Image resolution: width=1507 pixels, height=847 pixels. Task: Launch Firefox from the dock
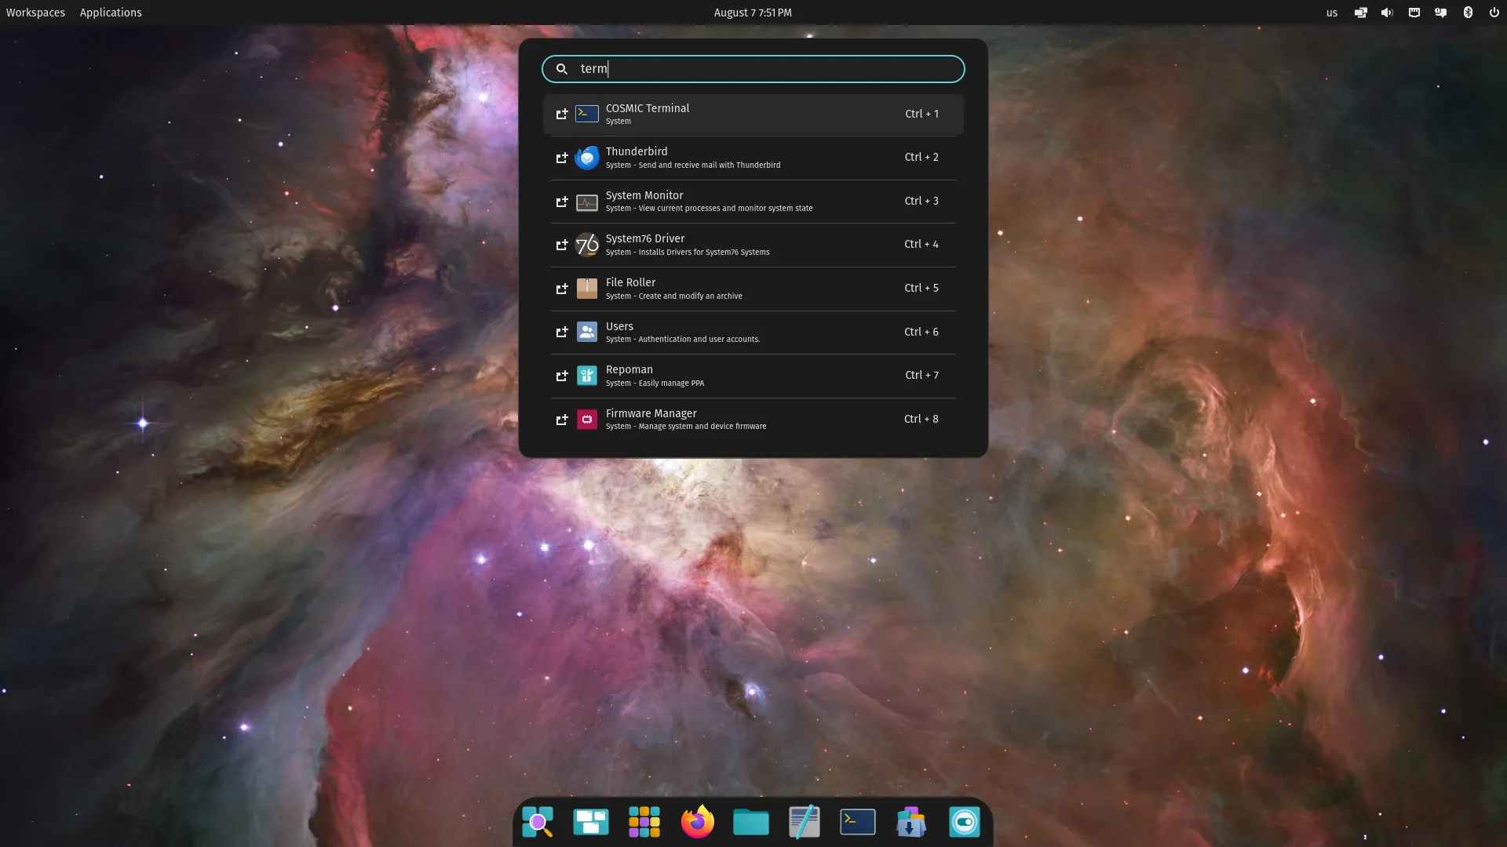pyautogui.click(x=698, y=822)
